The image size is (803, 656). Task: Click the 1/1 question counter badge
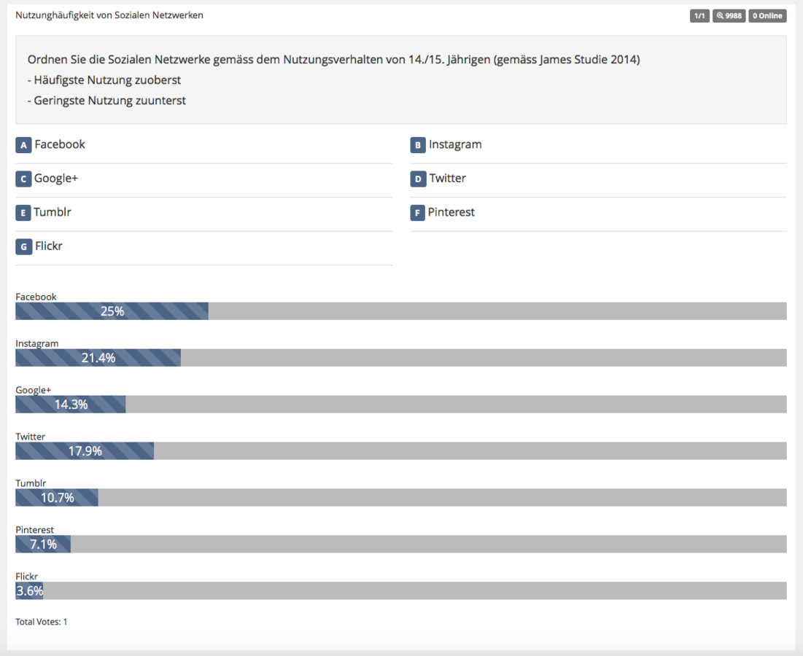[699, 15]
